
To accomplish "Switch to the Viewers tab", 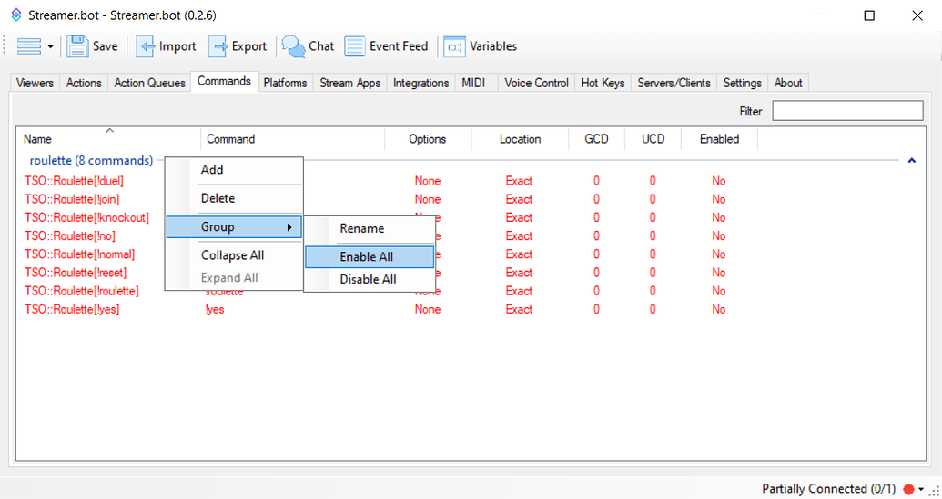I will [35, 83].
